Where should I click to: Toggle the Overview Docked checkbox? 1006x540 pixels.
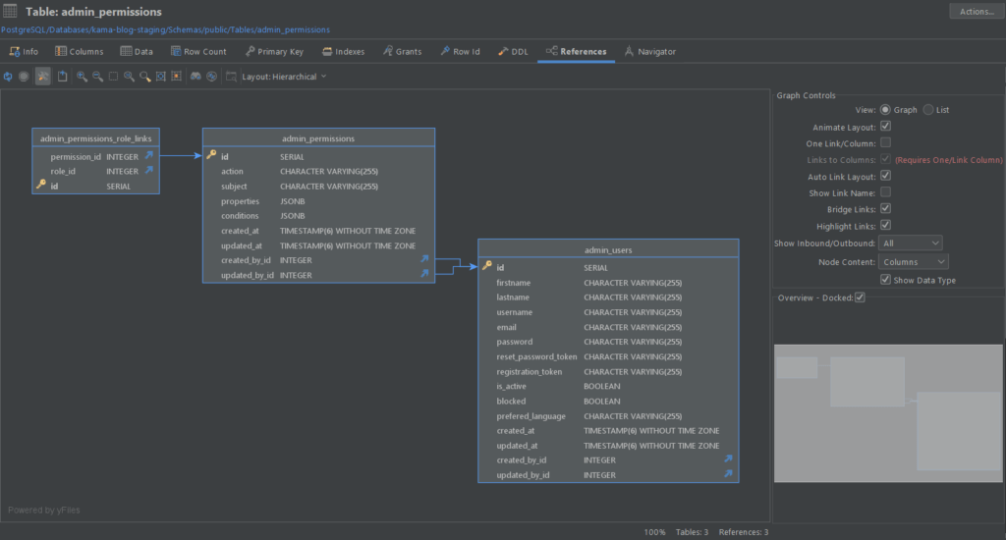(860, 297)
